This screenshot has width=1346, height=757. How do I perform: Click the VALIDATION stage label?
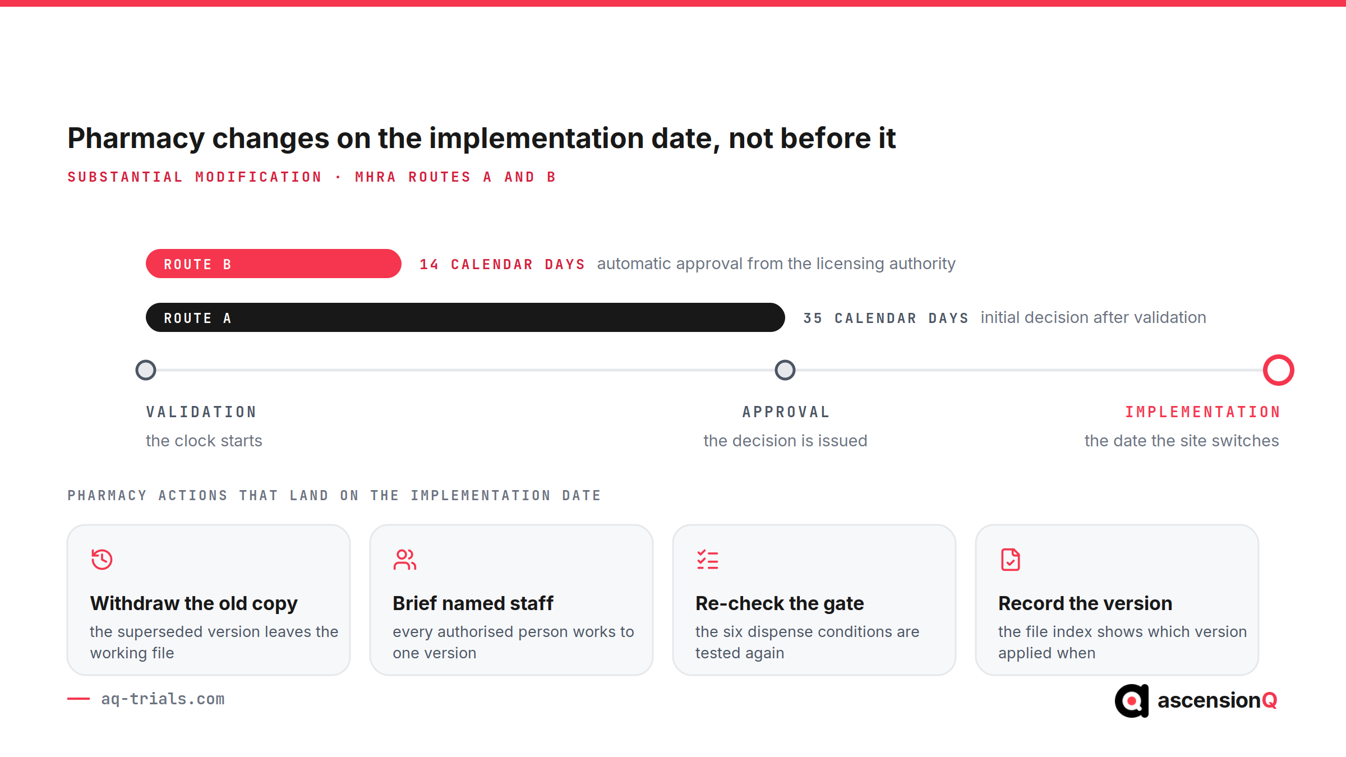point(201,412)
